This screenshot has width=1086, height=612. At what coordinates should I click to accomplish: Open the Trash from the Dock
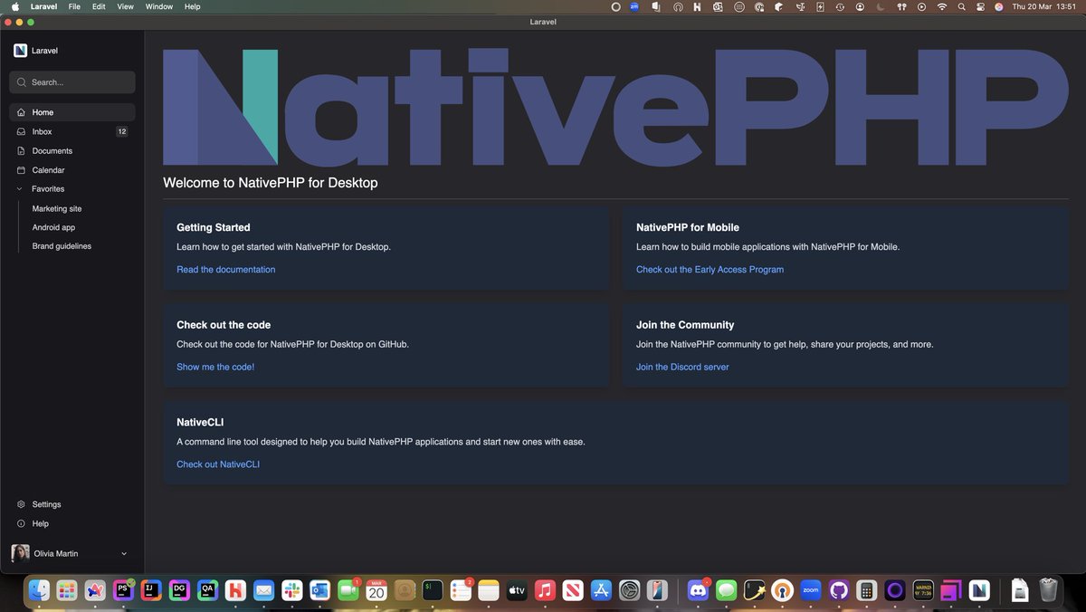(x=1048, y=590)
